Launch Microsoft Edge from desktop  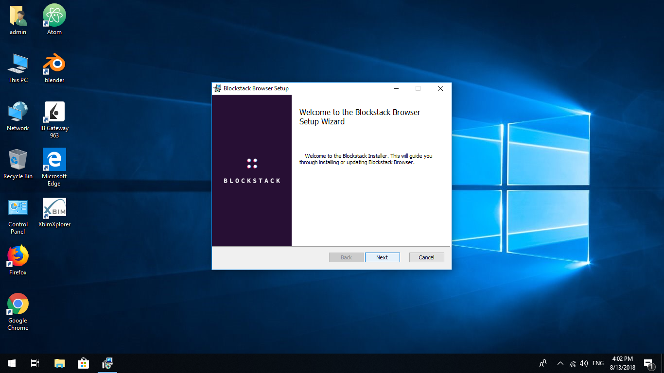pyautogui.click(x=54, y=159)
